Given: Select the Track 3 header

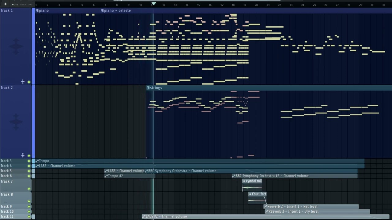Looking at the screenshot, I should pyautogui.click(x=16, y=161).
